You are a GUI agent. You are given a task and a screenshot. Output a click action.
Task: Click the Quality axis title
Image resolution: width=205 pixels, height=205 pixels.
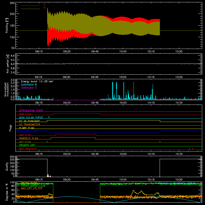coord(7,166)
